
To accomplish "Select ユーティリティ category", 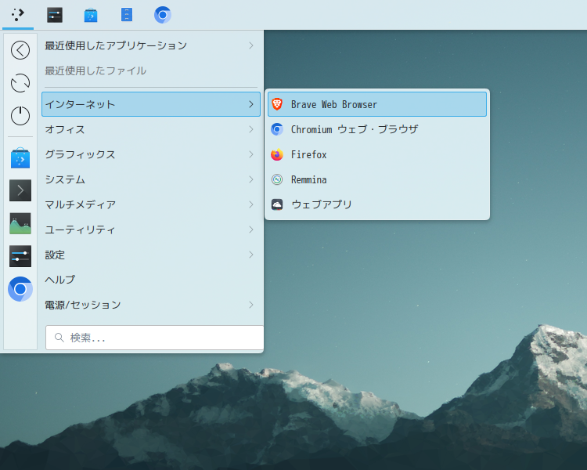I will [151, 230].
